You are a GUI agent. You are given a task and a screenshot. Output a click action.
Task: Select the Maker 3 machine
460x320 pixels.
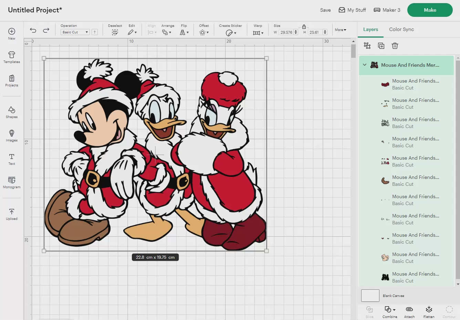point(387,10)
